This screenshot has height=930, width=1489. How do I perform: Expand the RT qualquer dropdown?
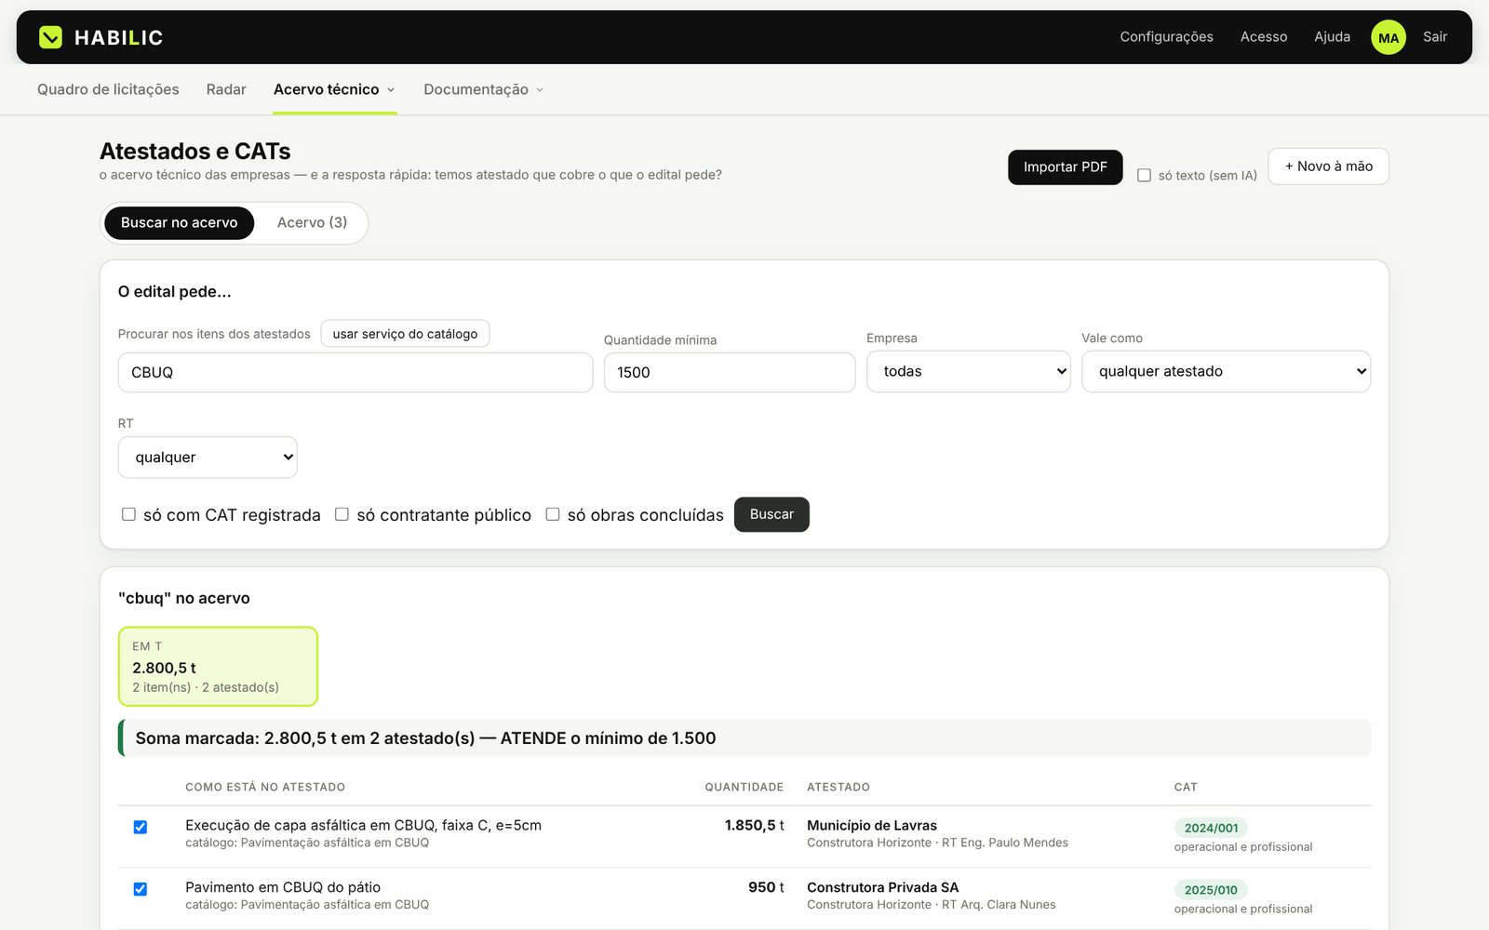pyautogui.click(x=208, y=458)
